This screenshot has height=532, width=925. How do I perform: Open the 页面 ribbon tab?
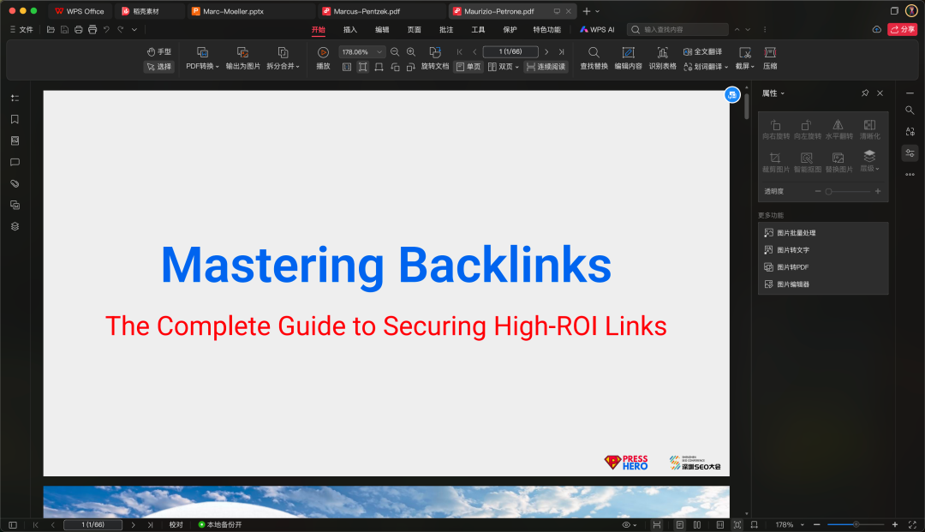[415, 29]
